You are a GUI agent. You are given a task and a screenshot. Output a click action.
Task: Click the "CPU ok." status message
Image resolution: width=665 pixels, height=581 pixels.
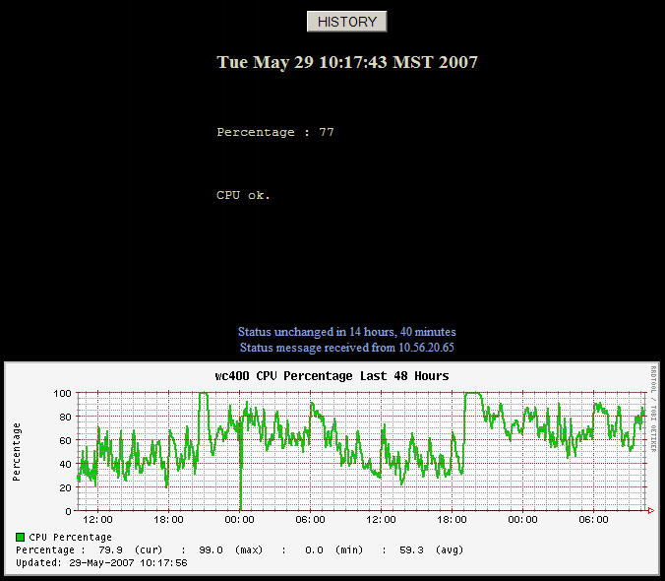pos(243,195)
